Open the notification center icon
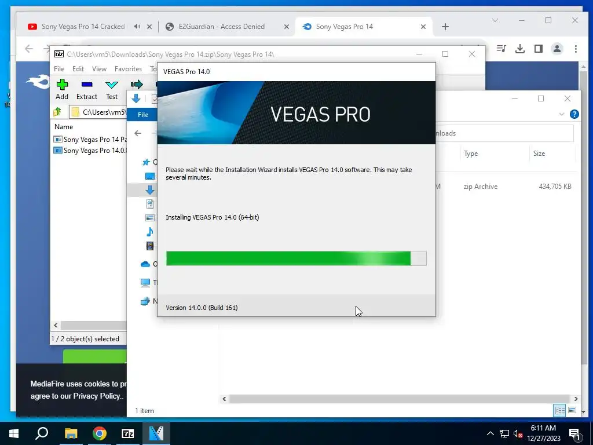The image size is (593, 445). (574, 434)
